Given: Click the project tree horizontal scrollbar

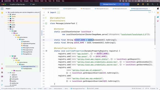Looking at the screenshot, I should click(9, 86).
